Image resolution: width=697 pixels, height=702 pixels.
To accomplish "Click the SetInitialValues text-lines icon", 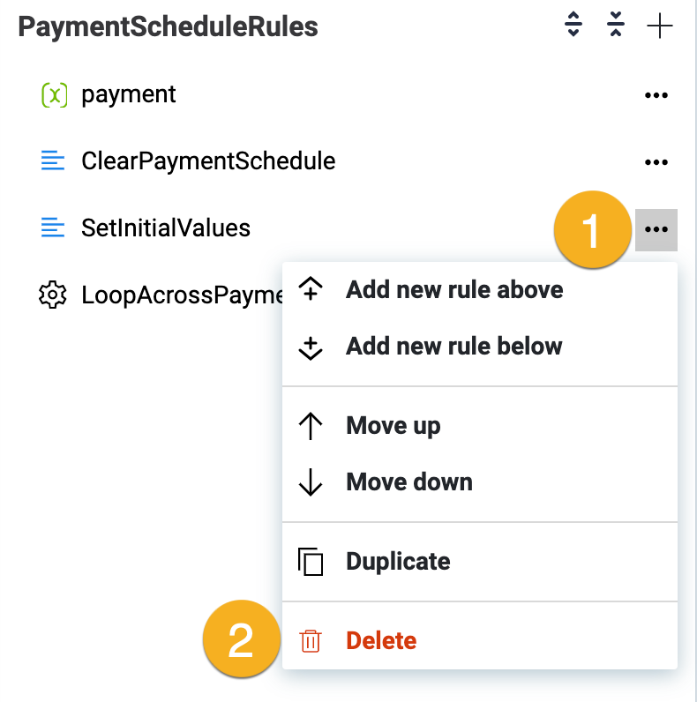I will pos(54,228).
